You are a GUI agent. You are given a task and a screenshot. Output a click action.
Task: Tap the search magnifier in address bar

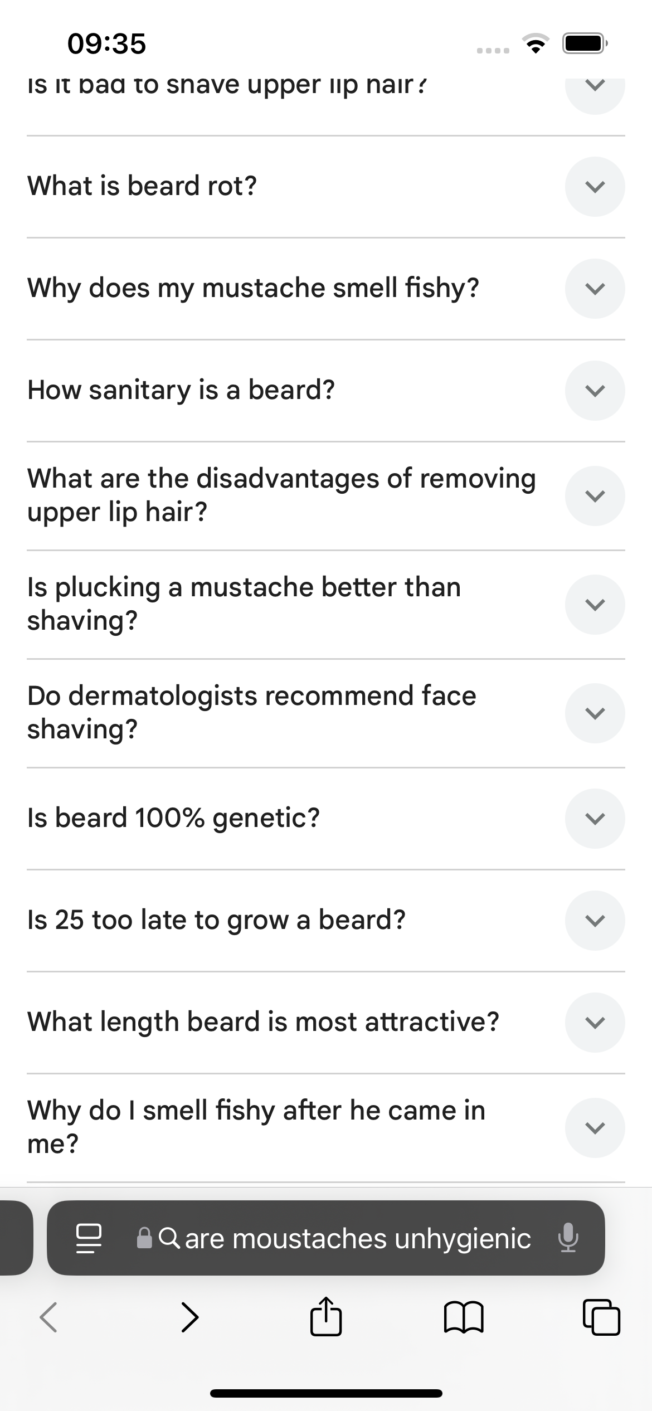[x=169, y=1238]
